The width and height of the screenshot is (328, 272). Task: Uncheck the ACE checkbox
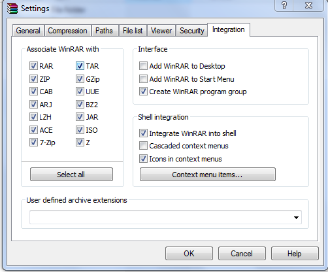pos(33,130)
